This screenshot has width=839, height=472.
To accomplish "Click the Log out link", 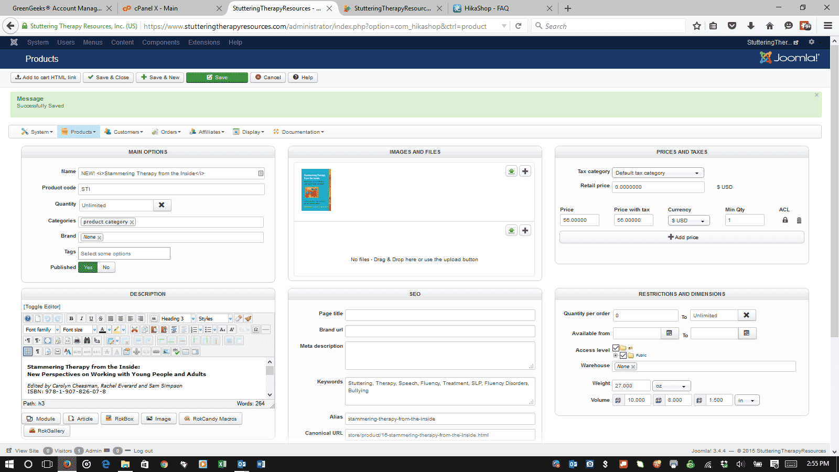I will point(143,451).
